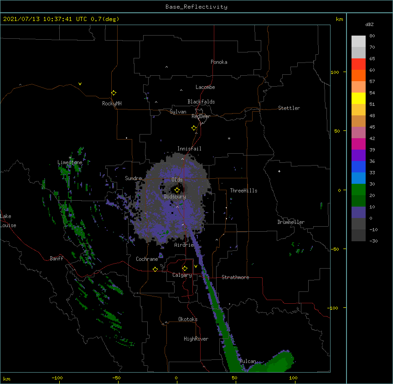Viewport: 393px width, 384px height.
Task: Pick the light blue 30-33 dBZ legend swatch
Action: pyautogui.click(x=358, y=178)
